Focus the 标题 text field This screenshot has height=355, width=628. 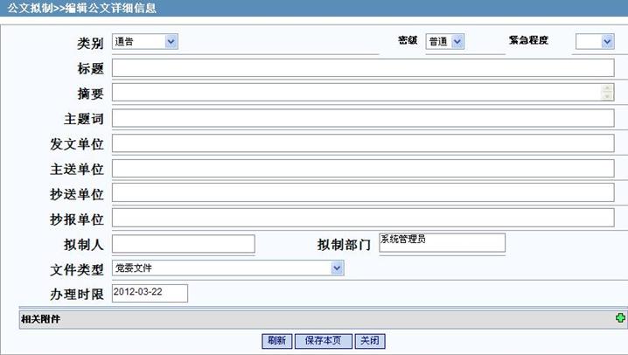[362, 67]
